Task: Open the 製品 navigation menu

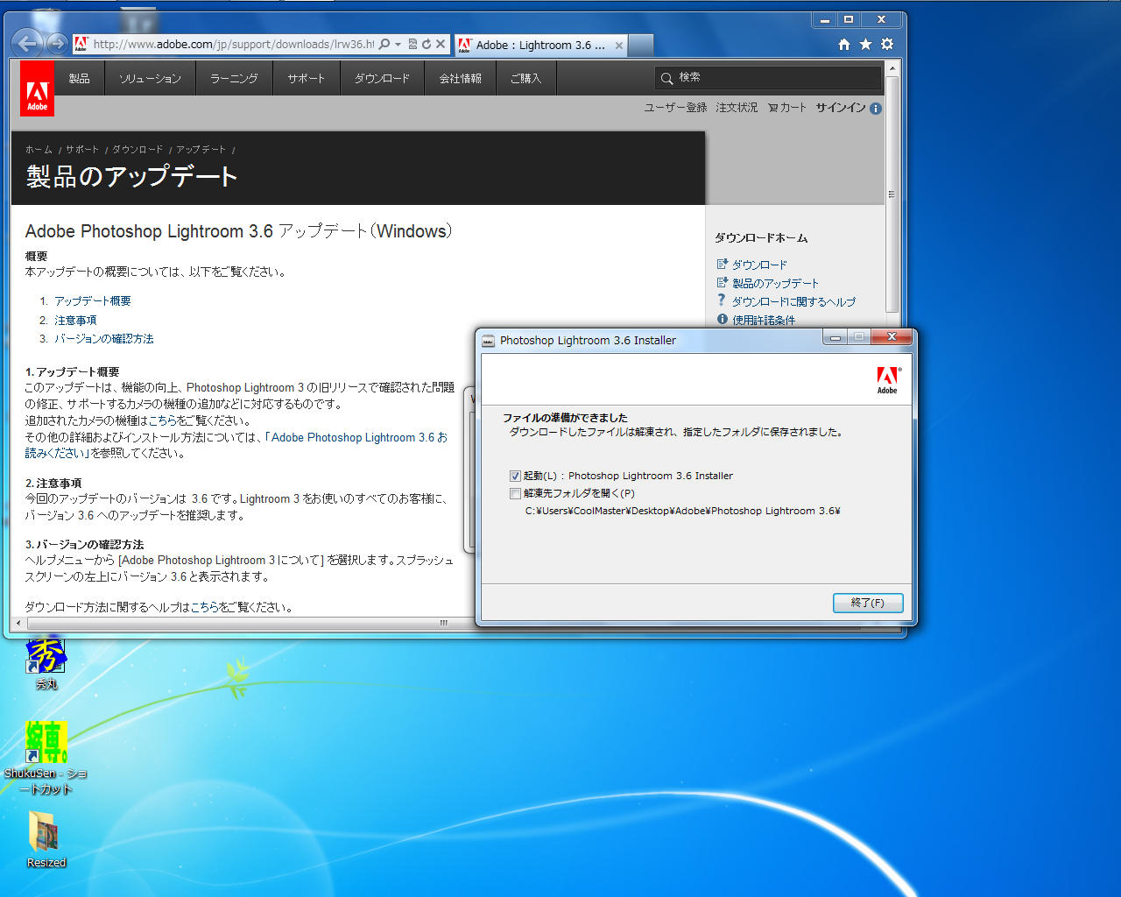Action: (x=80, y=78)
